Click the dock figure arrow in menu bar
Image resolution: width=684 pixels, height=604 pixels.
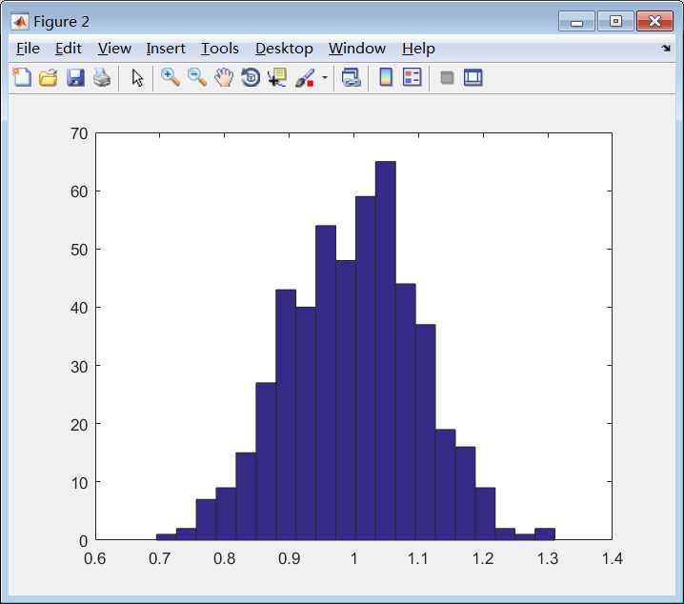pos(666,48)
